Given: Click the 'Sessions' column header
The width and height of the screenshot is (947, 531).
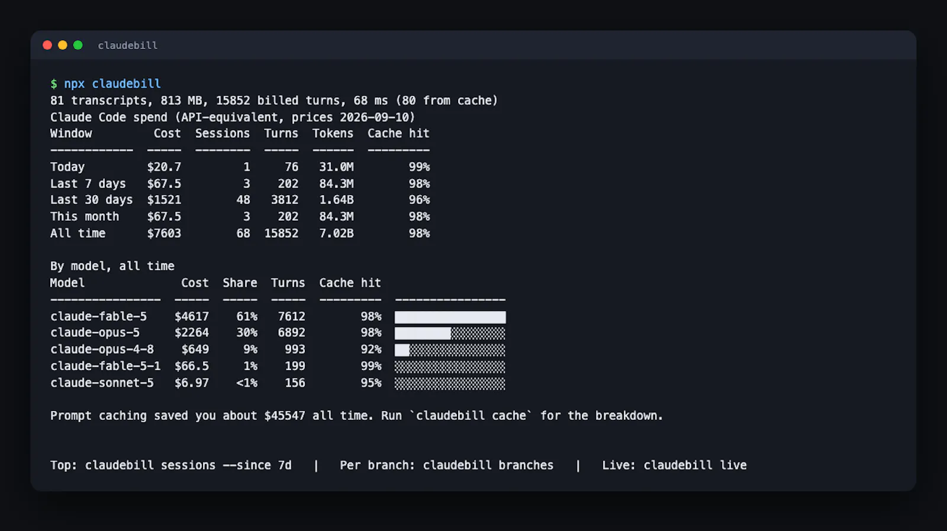Looking at the screenshot, I should pos(223,134).
